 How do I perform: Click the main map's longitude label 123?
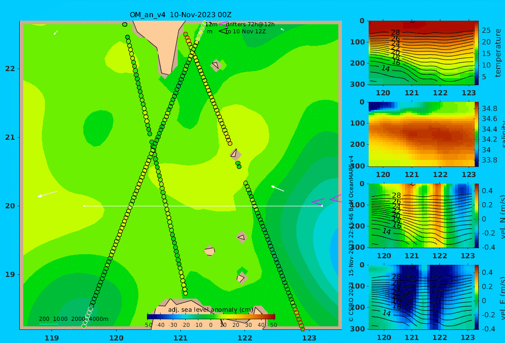(x=310, y=338)
